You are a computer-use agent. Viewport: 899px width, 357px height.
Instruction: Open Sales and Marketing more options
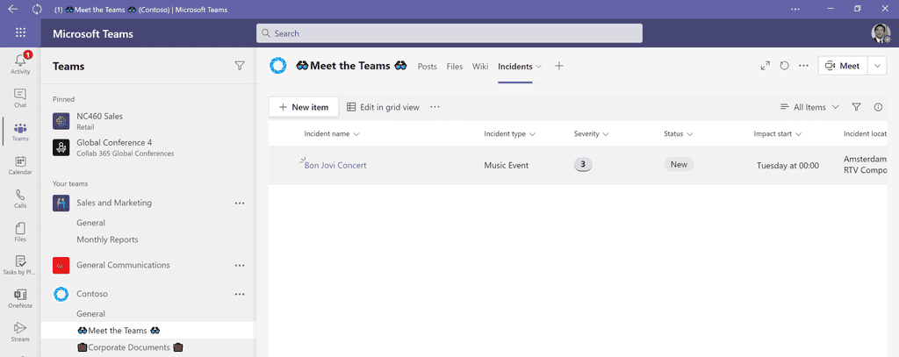(240, 203)
